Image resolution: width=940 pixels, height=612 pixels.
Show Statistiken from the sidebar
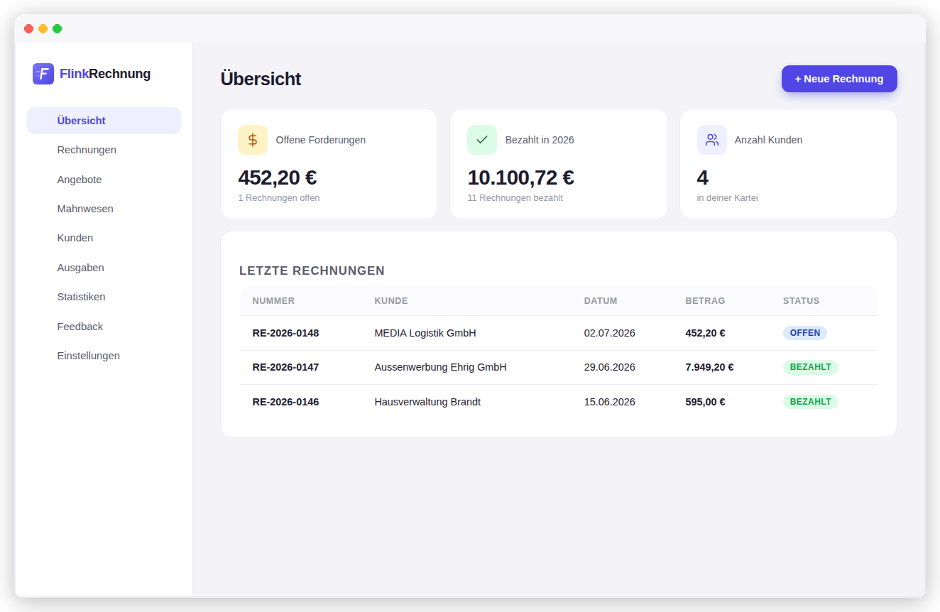tap(104, 297)
